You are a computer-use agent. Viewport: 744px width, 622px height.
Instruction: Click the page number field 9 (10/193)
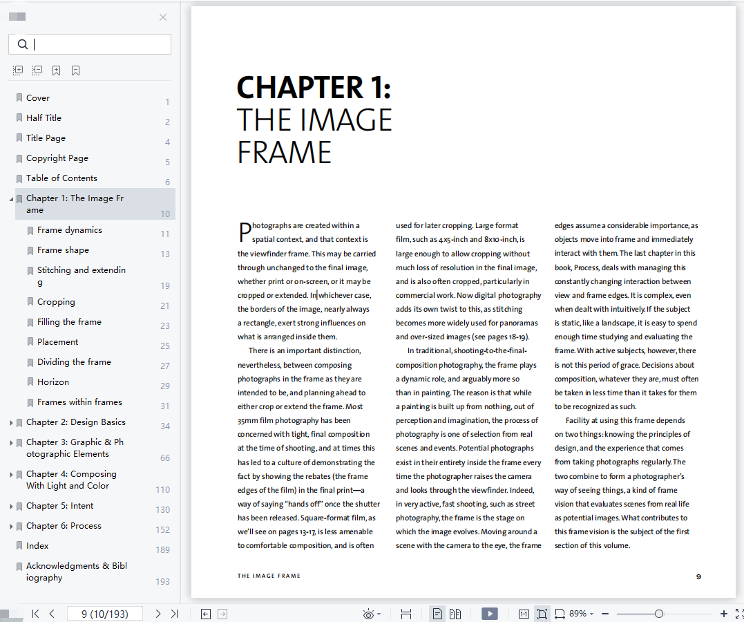coord(105,614)
